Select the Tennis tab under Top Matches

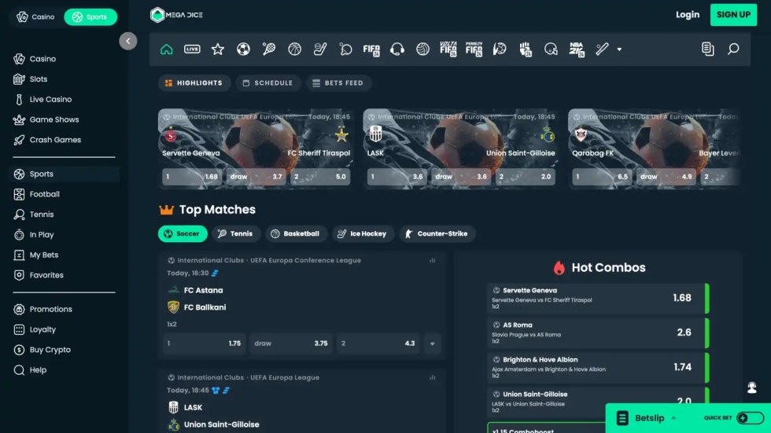pos(235,233)
